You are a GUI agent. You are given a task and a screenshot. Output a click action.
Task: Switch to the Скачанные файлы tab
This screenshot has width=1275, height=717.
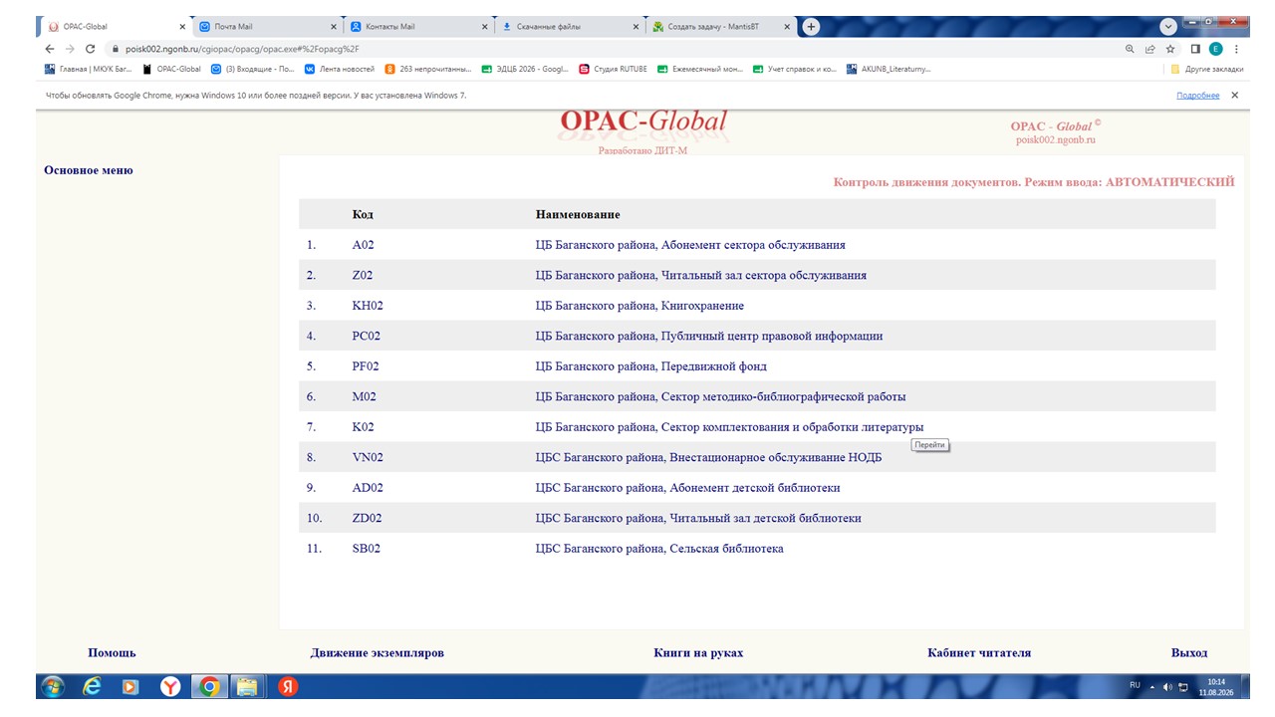pos(569,27)
